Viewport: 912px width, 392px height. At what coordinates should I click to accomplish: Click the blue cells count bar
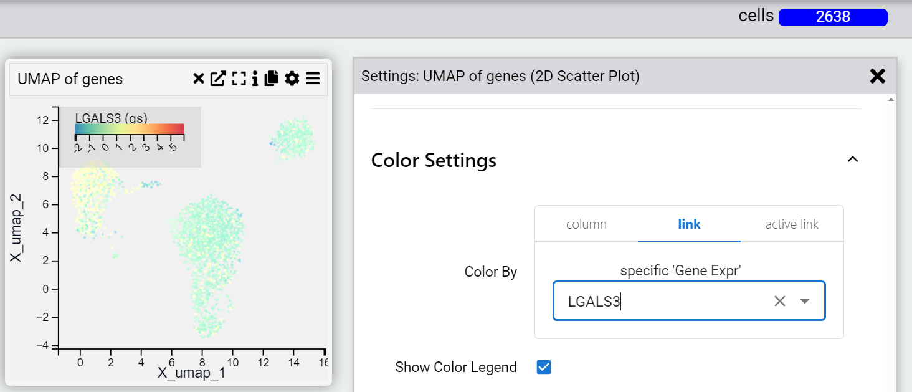[x=833, y=17]
